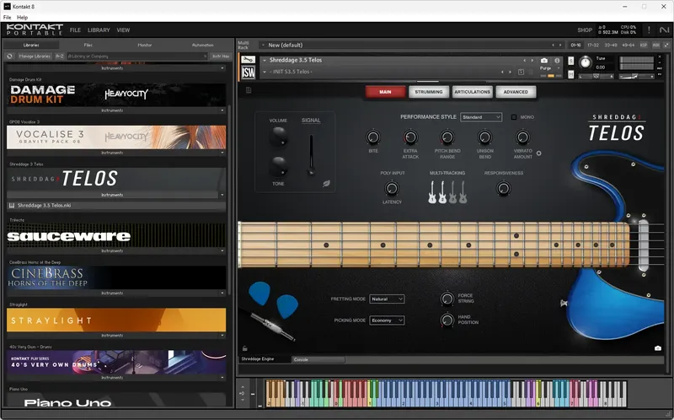Click the ISW instrument logo icon
674x420 pixels.
click(x=248, y=73)
